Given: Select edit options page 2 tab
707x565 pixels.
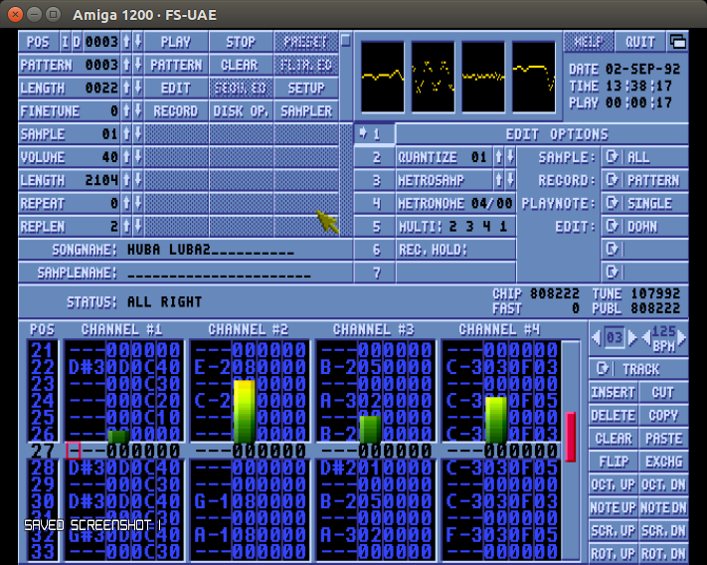Looking at the screenshot, I should 375,157.
